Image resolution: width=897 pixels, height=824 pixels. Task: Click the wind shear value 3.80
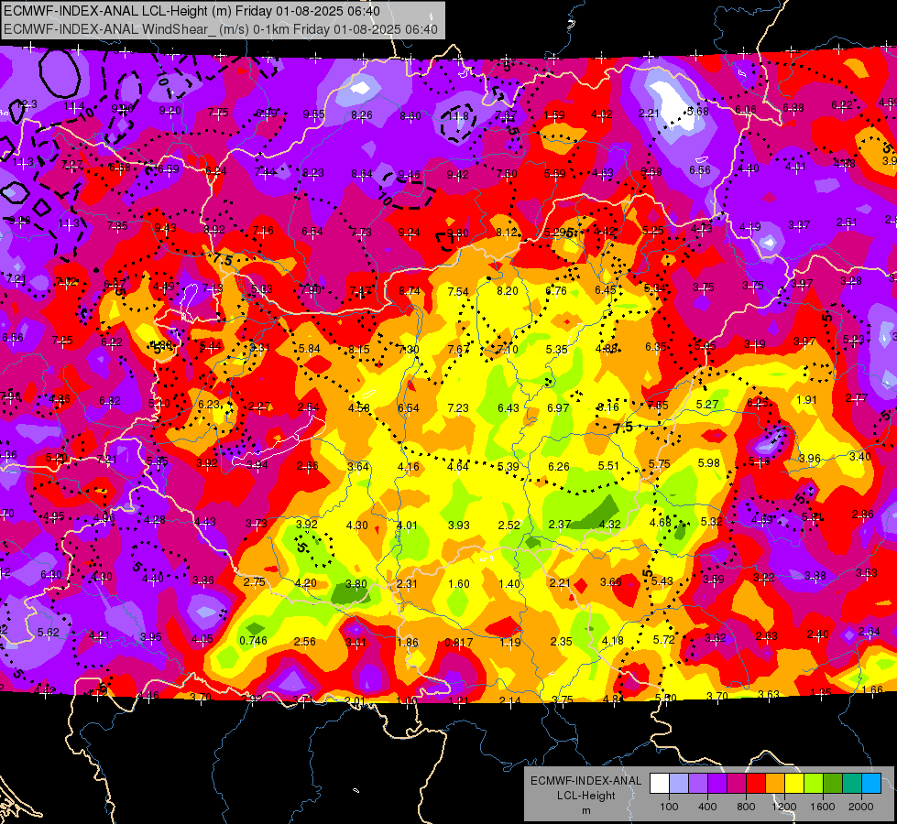click(x=356, y=584)
